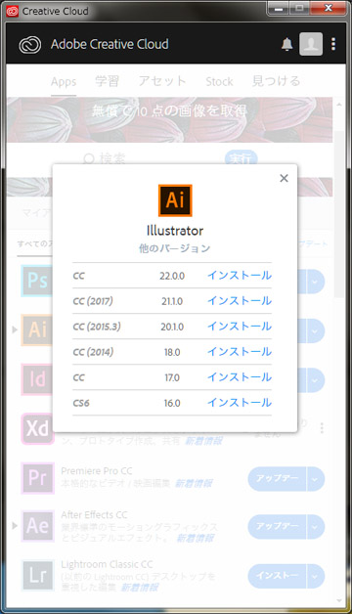Open Premiere Pro update dropdown arrow
Image resolution: width=352 pixels, height=614 pixels.
316,478
